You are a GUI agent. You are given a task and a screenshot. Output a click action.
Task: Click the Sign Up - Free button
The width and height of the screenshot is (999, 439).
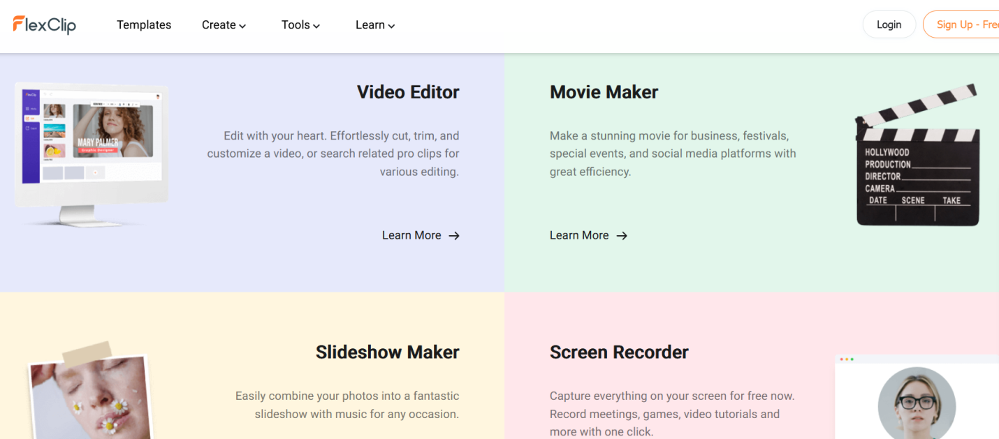click(962, 24)
